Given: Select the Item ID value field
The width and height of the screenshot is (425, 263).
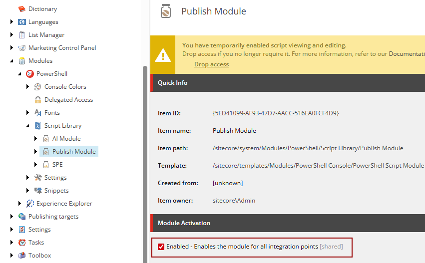Looking at the screenshot, I should [x=276, y=113].
